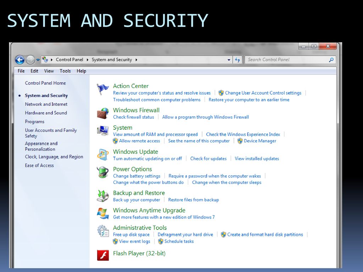Click Turn automatic updating on or off
Image resolution: width=363 pixels, height=272 pixels.
(x=147, y=159)
